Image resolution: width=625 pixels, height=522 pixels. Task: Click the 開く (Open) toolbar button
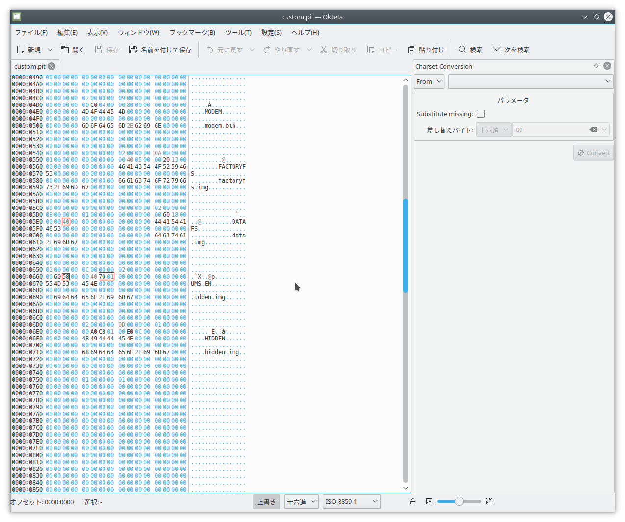tap(72, 50)
